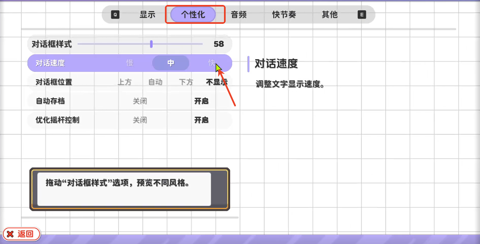Select the 优化摇杆控制 row label
The width and height of the screenshot is (480, 244).
pyautogui.click(x=57, y=120)
